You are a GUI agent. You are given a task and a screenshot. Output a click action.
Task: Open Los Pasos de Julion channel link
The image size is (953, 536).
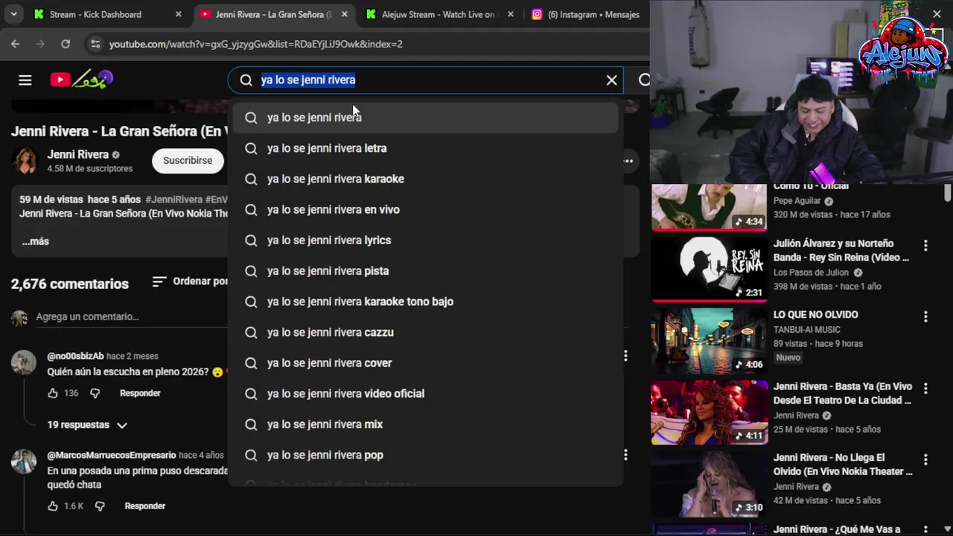812,272
